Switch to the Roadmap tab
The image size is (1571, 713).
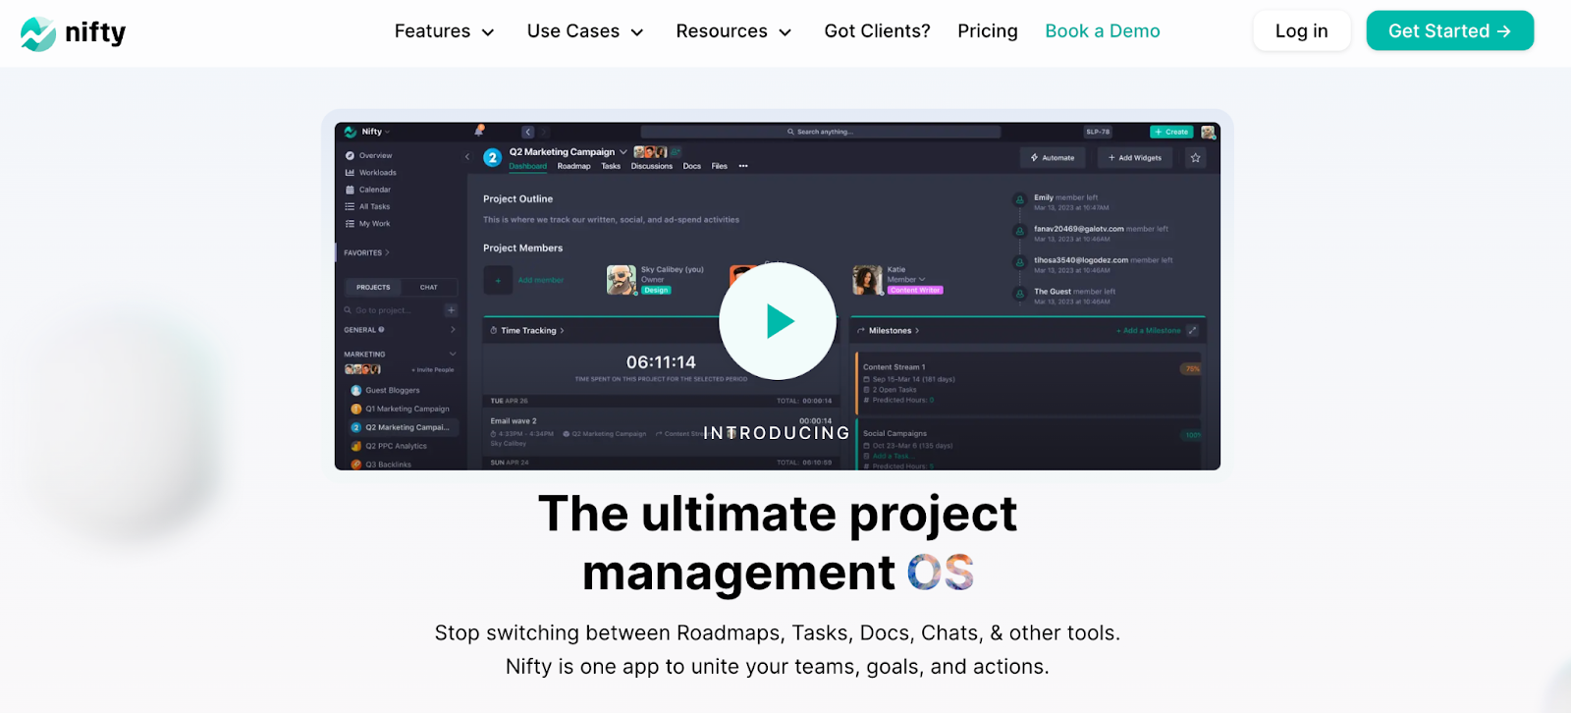click(x=574, y=166)
